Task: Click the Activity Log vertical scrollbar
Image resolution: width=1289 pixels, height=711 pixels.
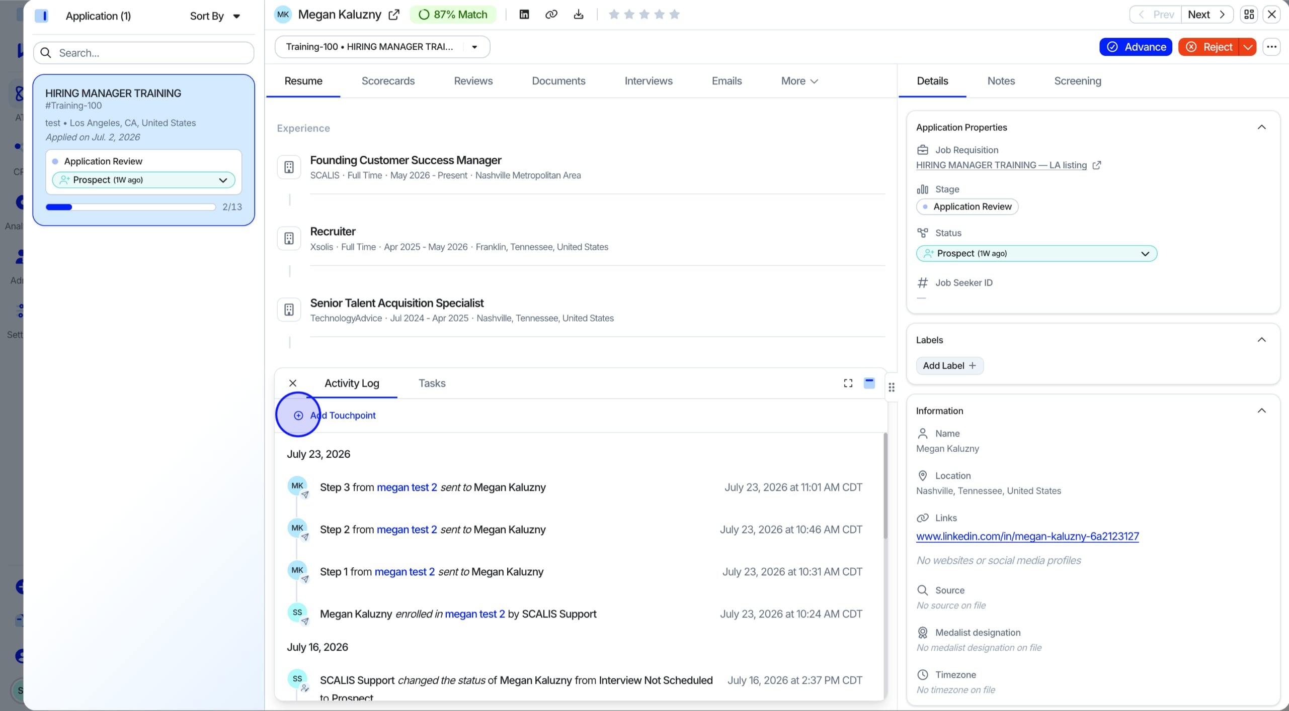Action: tap(885, 486)
